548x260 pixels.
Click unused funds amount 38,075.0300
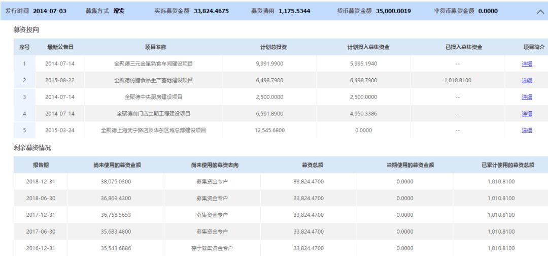(116, 182)
